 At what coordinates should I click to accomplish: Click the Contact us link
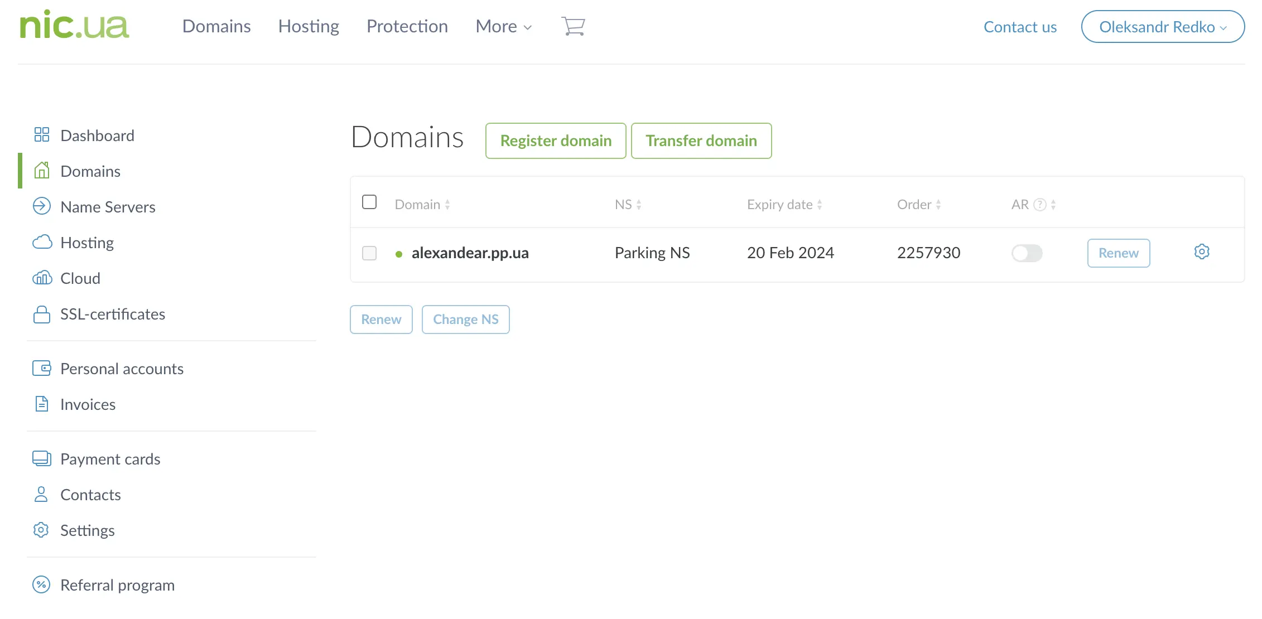pyautogui.click(x=1020, y=26)
